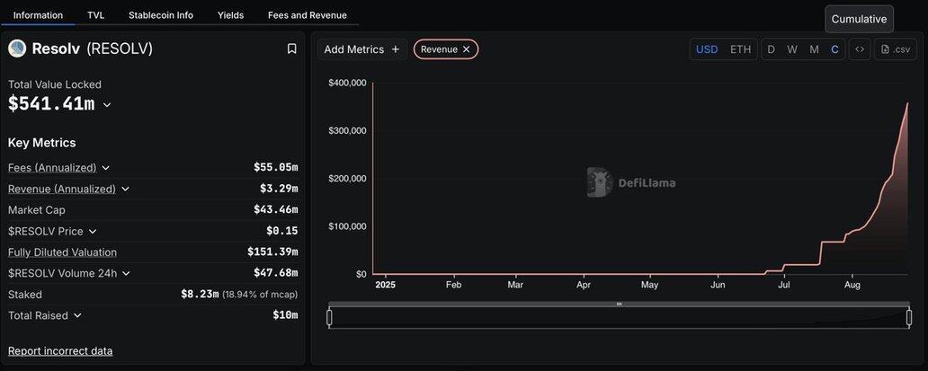Click the Key Metrics heading
The height and width of the screenshot is (371, 928).
(42, 143)
